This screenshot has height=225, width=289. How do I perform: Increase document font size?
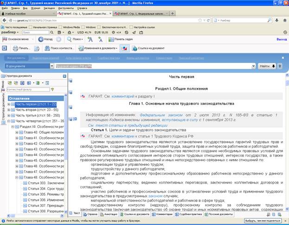click(x=90, y=39)
